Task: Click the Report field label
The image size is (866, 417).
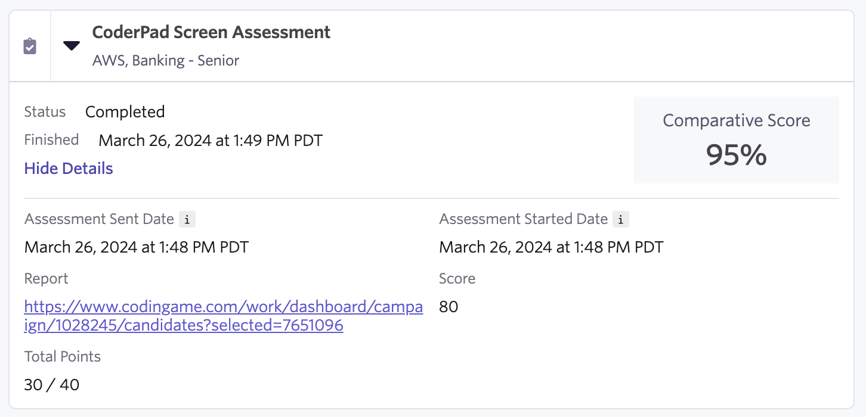Action: pyautogui.click(x=46, y=279)
